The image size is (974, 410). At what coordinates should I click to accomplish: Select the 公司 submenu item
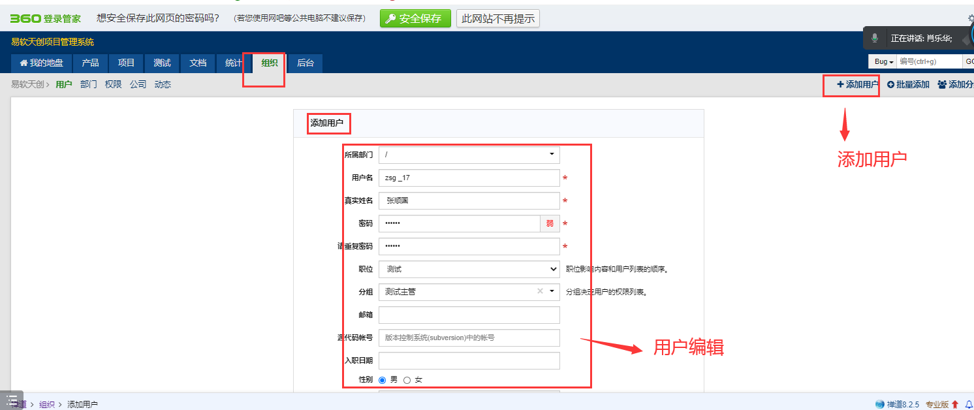(x=138, y=84)
